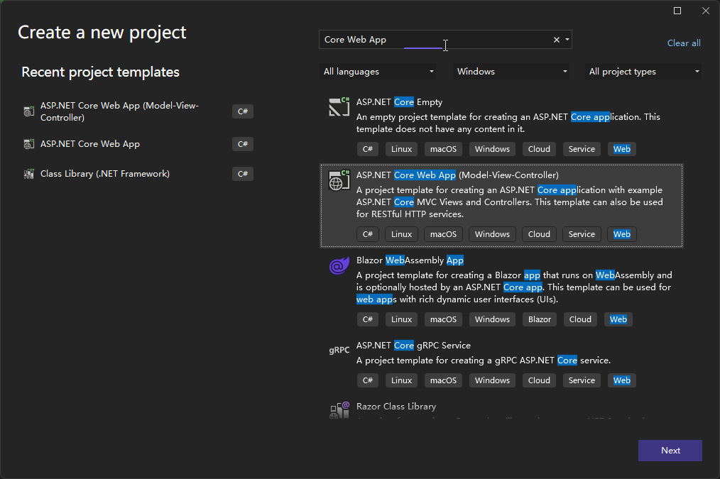Click Web tag under gRPC Service template

point(622,380)
